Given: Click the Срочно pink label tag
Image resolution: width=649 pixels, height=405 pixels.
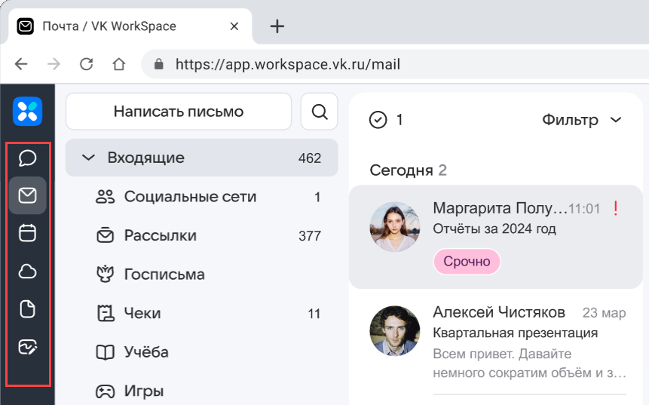Looking at the screenshot, I should point(467,262).
